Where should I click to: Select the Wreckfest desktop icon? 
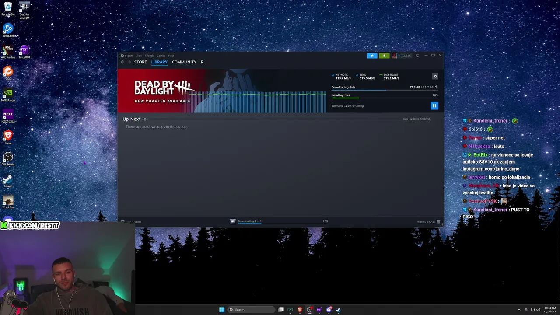(8, 202)
